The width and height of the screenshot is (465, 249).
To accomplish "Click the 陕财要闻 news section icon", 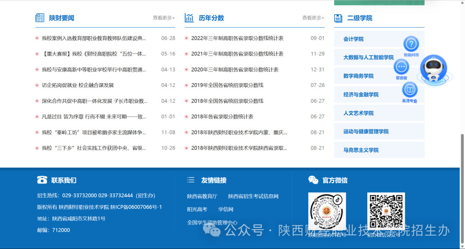I will coord(40,18).
